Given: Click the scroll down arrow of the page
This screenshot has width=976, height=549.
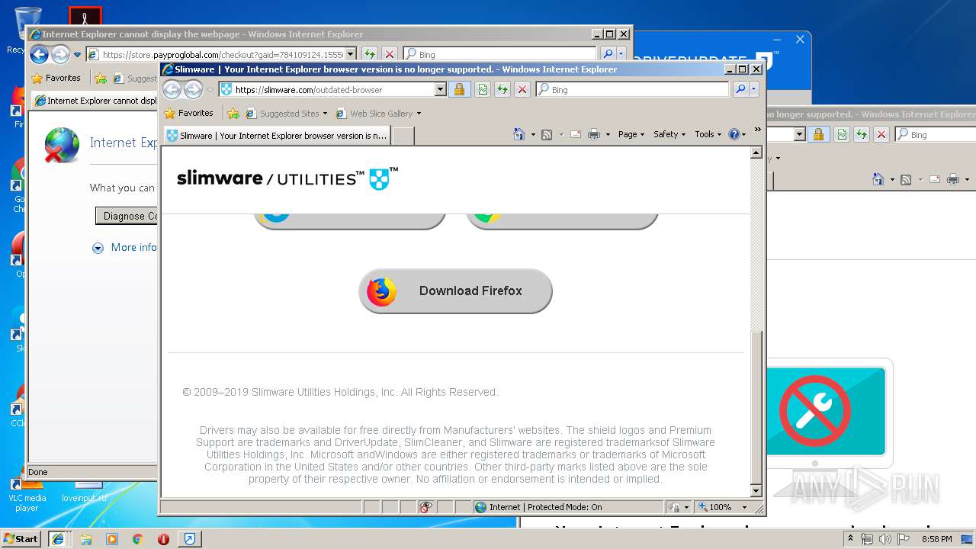Looking at the screenshot, I should 756,491.
